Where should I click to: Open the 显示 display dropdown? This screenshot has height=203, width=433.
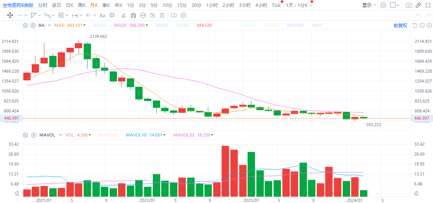(x=369, y=5)
